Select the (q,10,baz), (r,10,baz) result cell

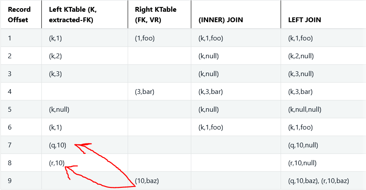pyautogui.click(x=319, y=181)
